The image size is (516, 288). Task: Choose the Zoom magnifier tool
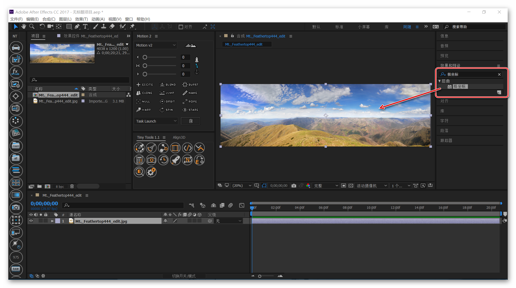point(32,27)
